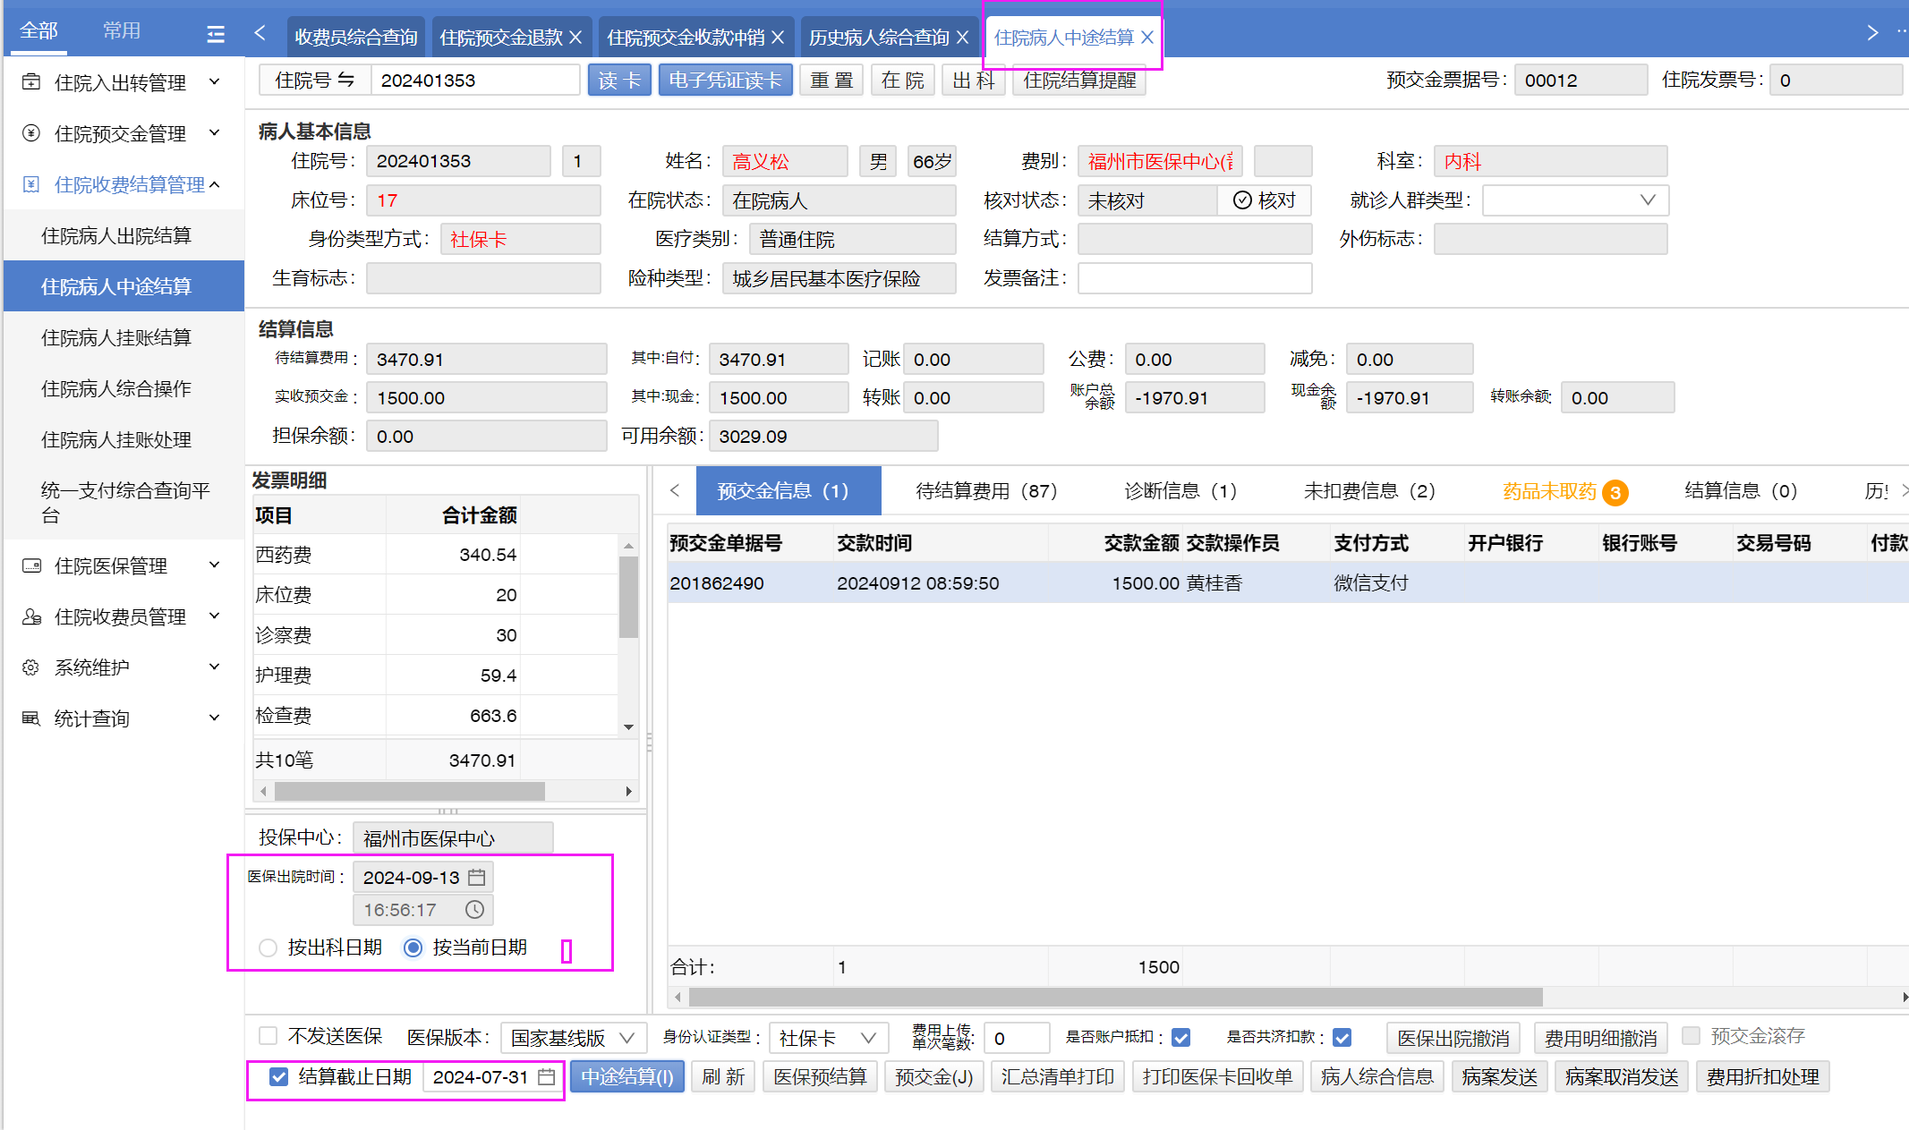Viewport: 1909px width, 1130px height.
Task: Click the 住院号 swap arrows icon
Action: [346, 81]
